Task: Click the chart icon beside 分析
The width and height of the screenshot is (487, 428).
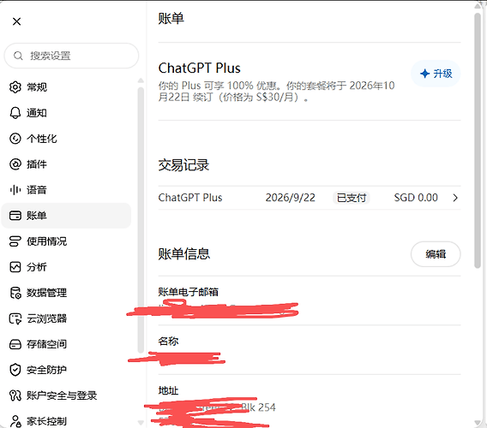Action: (15, 267)
